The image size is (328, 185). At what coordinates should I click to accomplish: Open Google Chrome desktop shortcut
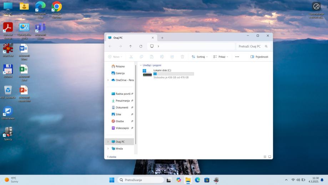click(57, 10)
